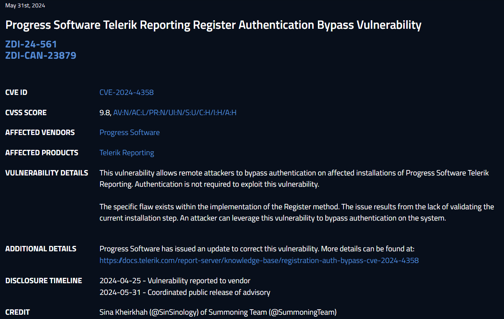The height and width of the screenshot is (319, 504).
Task: Click the May 31st, 2024 date
Action: click(x=25, y=6)
